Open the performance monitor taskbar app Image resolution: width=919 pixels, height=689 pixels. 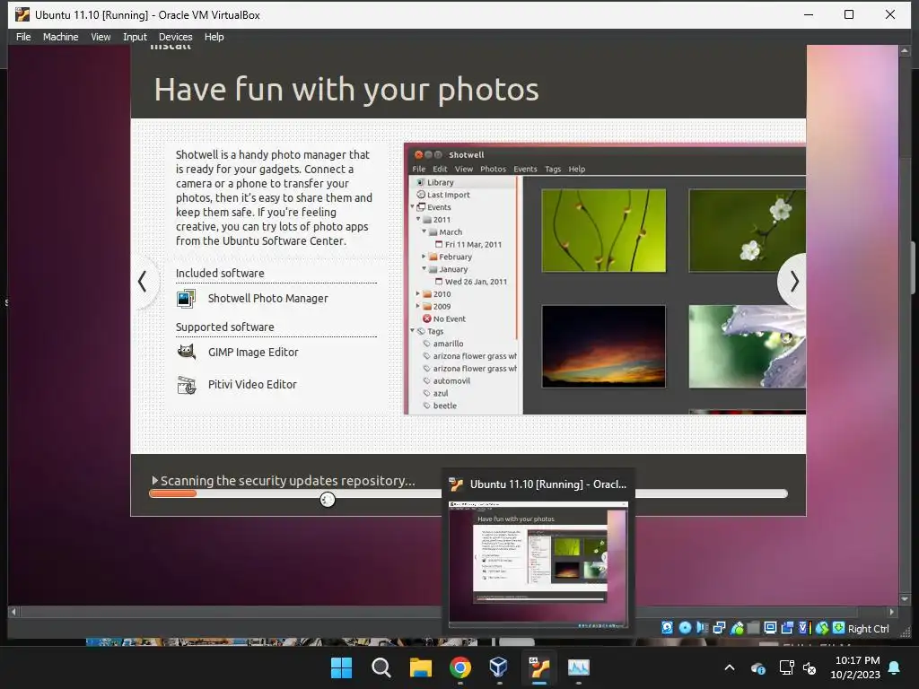click(579, 667)
